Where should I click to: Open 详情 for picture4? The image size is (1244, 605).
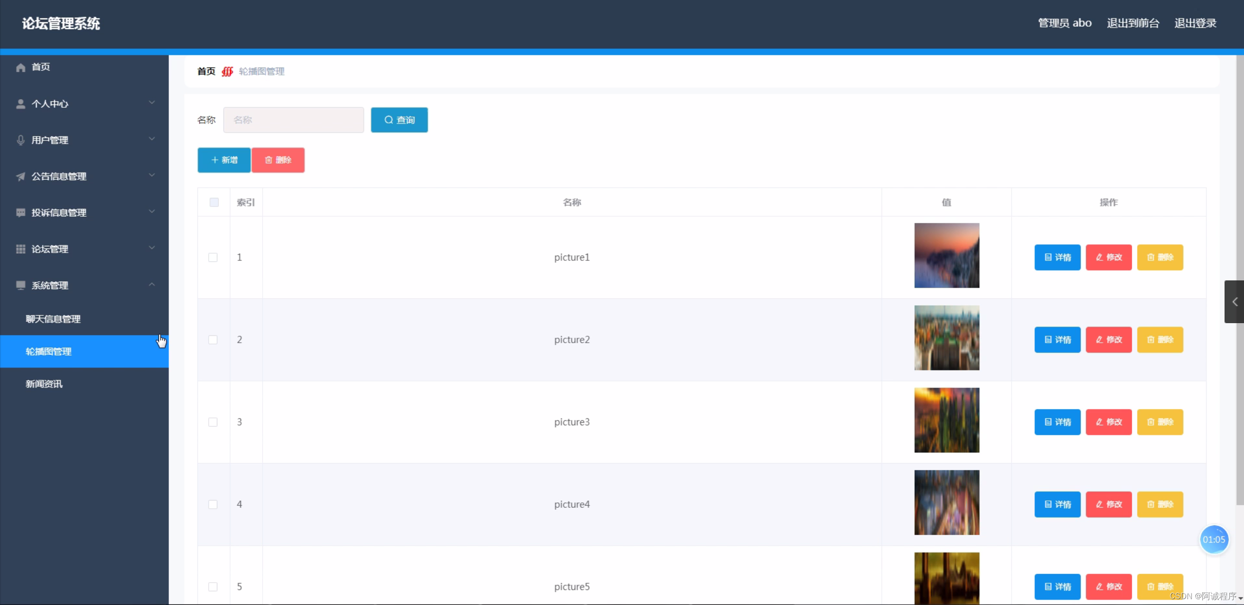coord(1057,504)
